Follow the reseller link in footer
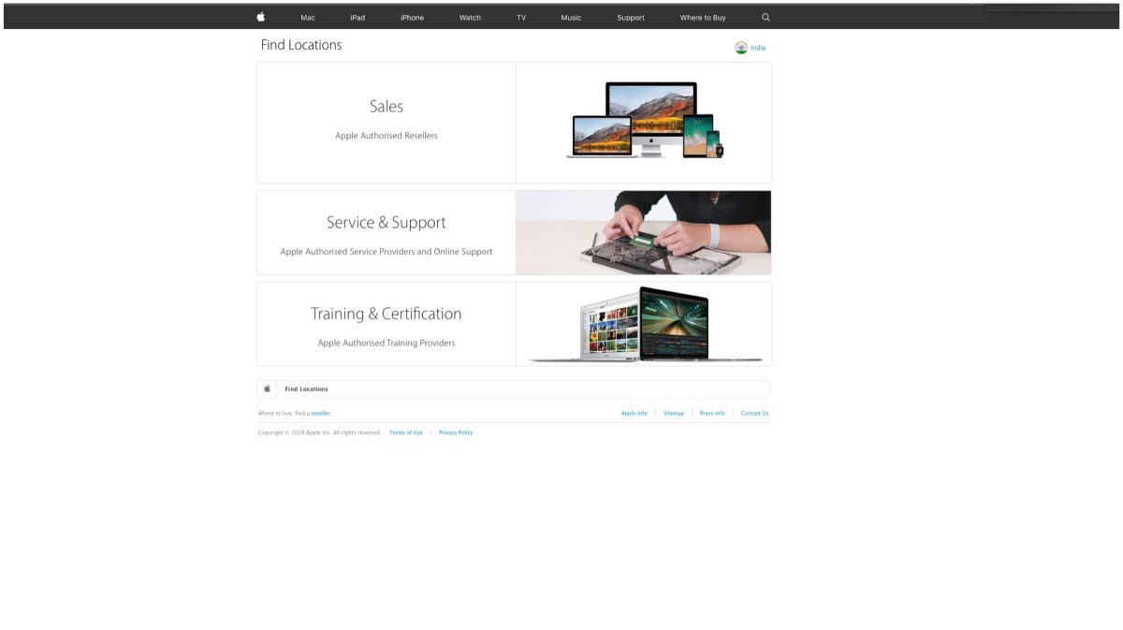Screen dimensions: 1123x630 coord(321,413)
